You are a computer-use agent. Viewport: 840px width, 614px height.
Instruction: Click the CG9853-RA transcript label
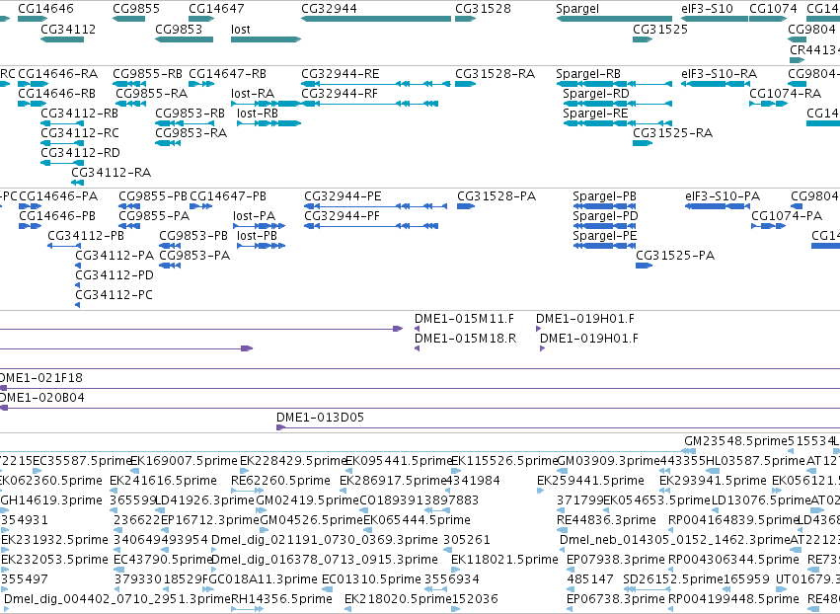191,133
